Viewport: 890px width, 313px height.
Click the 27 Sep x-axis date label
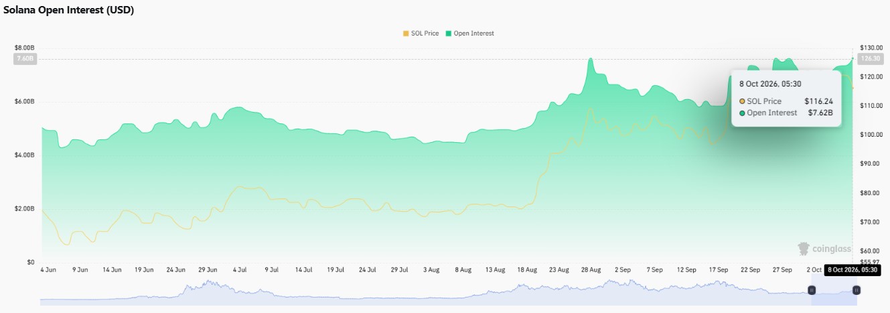[782, 269]
